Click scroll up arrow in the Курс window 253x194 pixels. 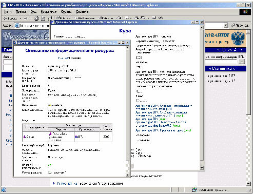202,27
